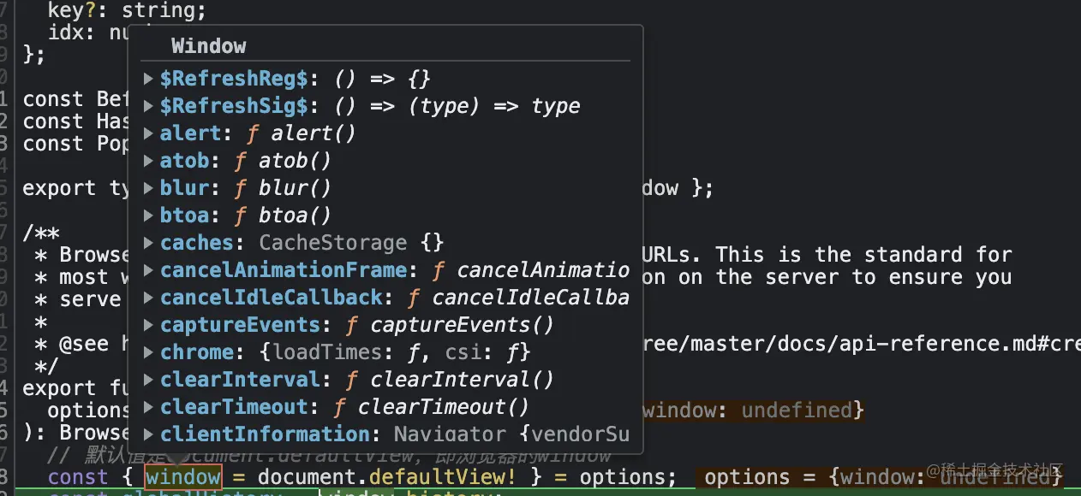The height and width of the screenshot is (496, 1081).
Task: Click the '() => {}' value of $RefreshReg$
Action: 382,80
